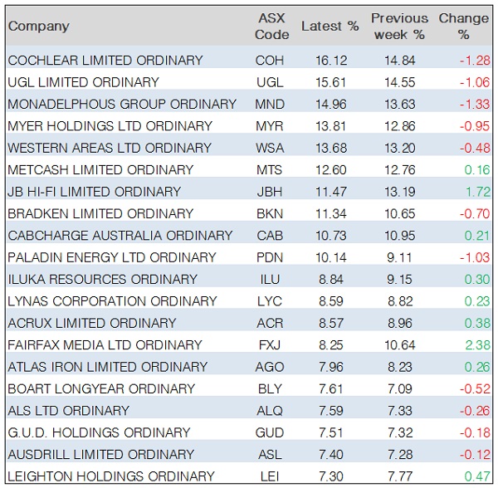Click the Company column header
The height and width of the screenshot is (488, 498).
39,27
